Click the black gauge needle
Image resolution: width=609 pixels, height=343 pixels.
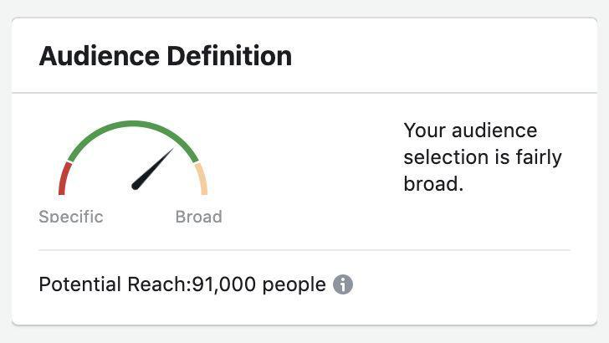[x=152, y=169]
